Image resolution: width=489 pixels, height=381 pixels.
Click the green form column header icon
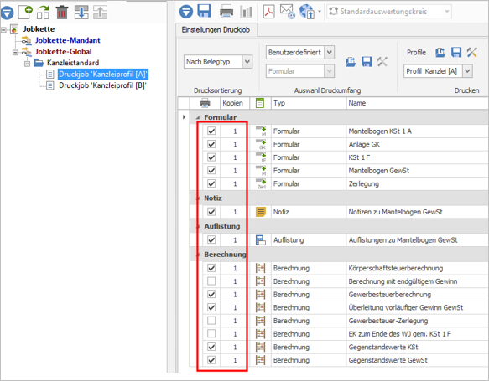pyautogui.click(x=260, y=103)
